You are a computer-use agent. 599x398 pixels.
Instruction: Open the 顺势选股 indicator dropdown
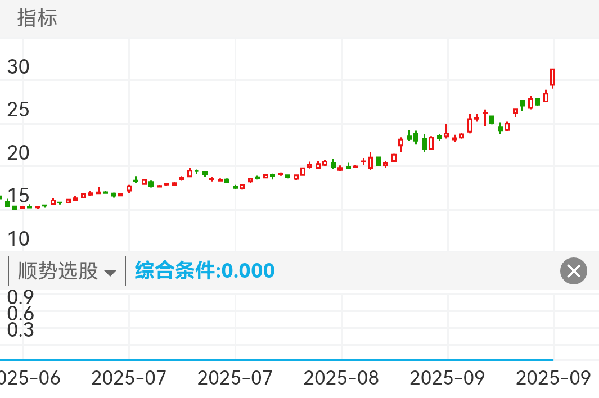point(67,271)
